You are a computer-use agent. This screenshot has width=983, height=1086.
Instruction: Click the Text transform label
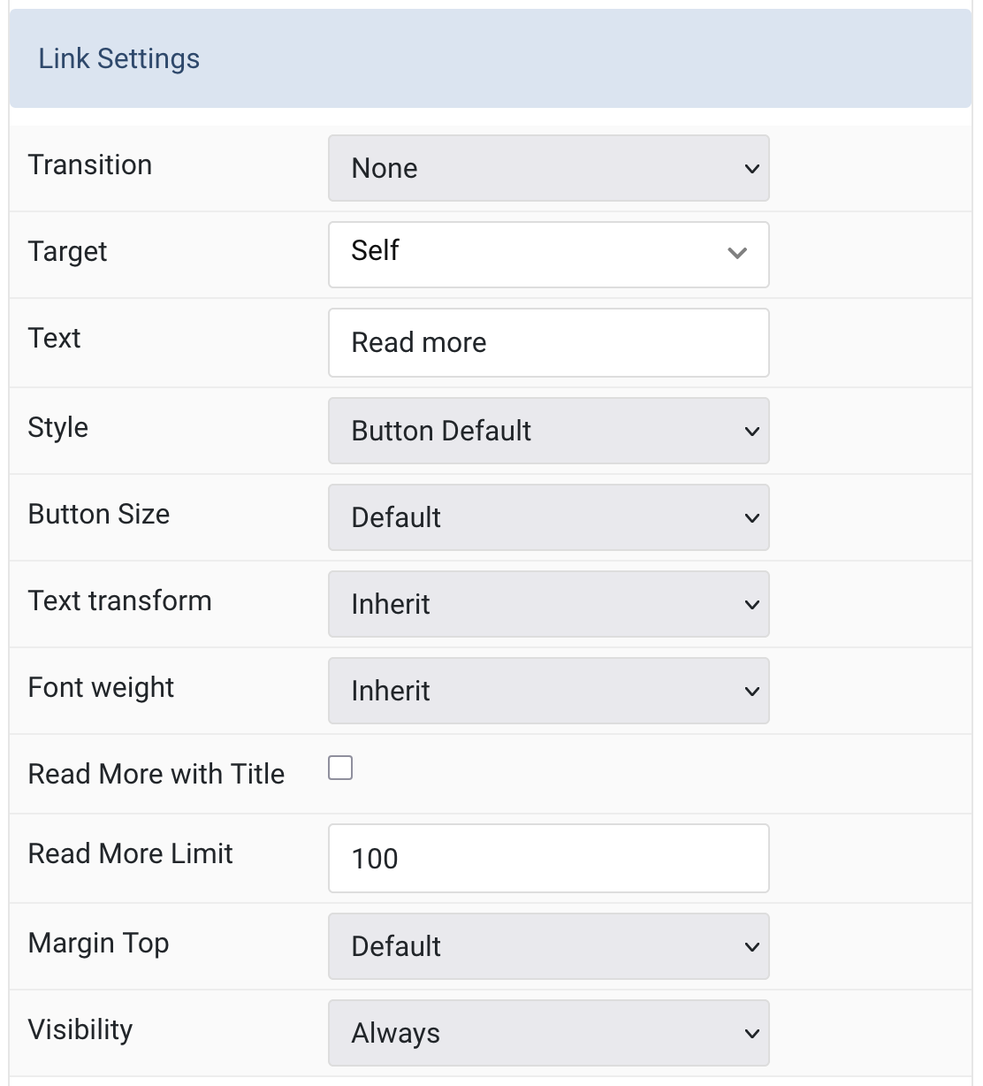[x=120, y=600]
